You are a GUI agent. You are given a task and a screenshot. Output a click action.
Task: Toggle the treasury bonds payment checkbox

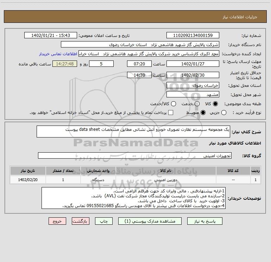pos(171,113)
